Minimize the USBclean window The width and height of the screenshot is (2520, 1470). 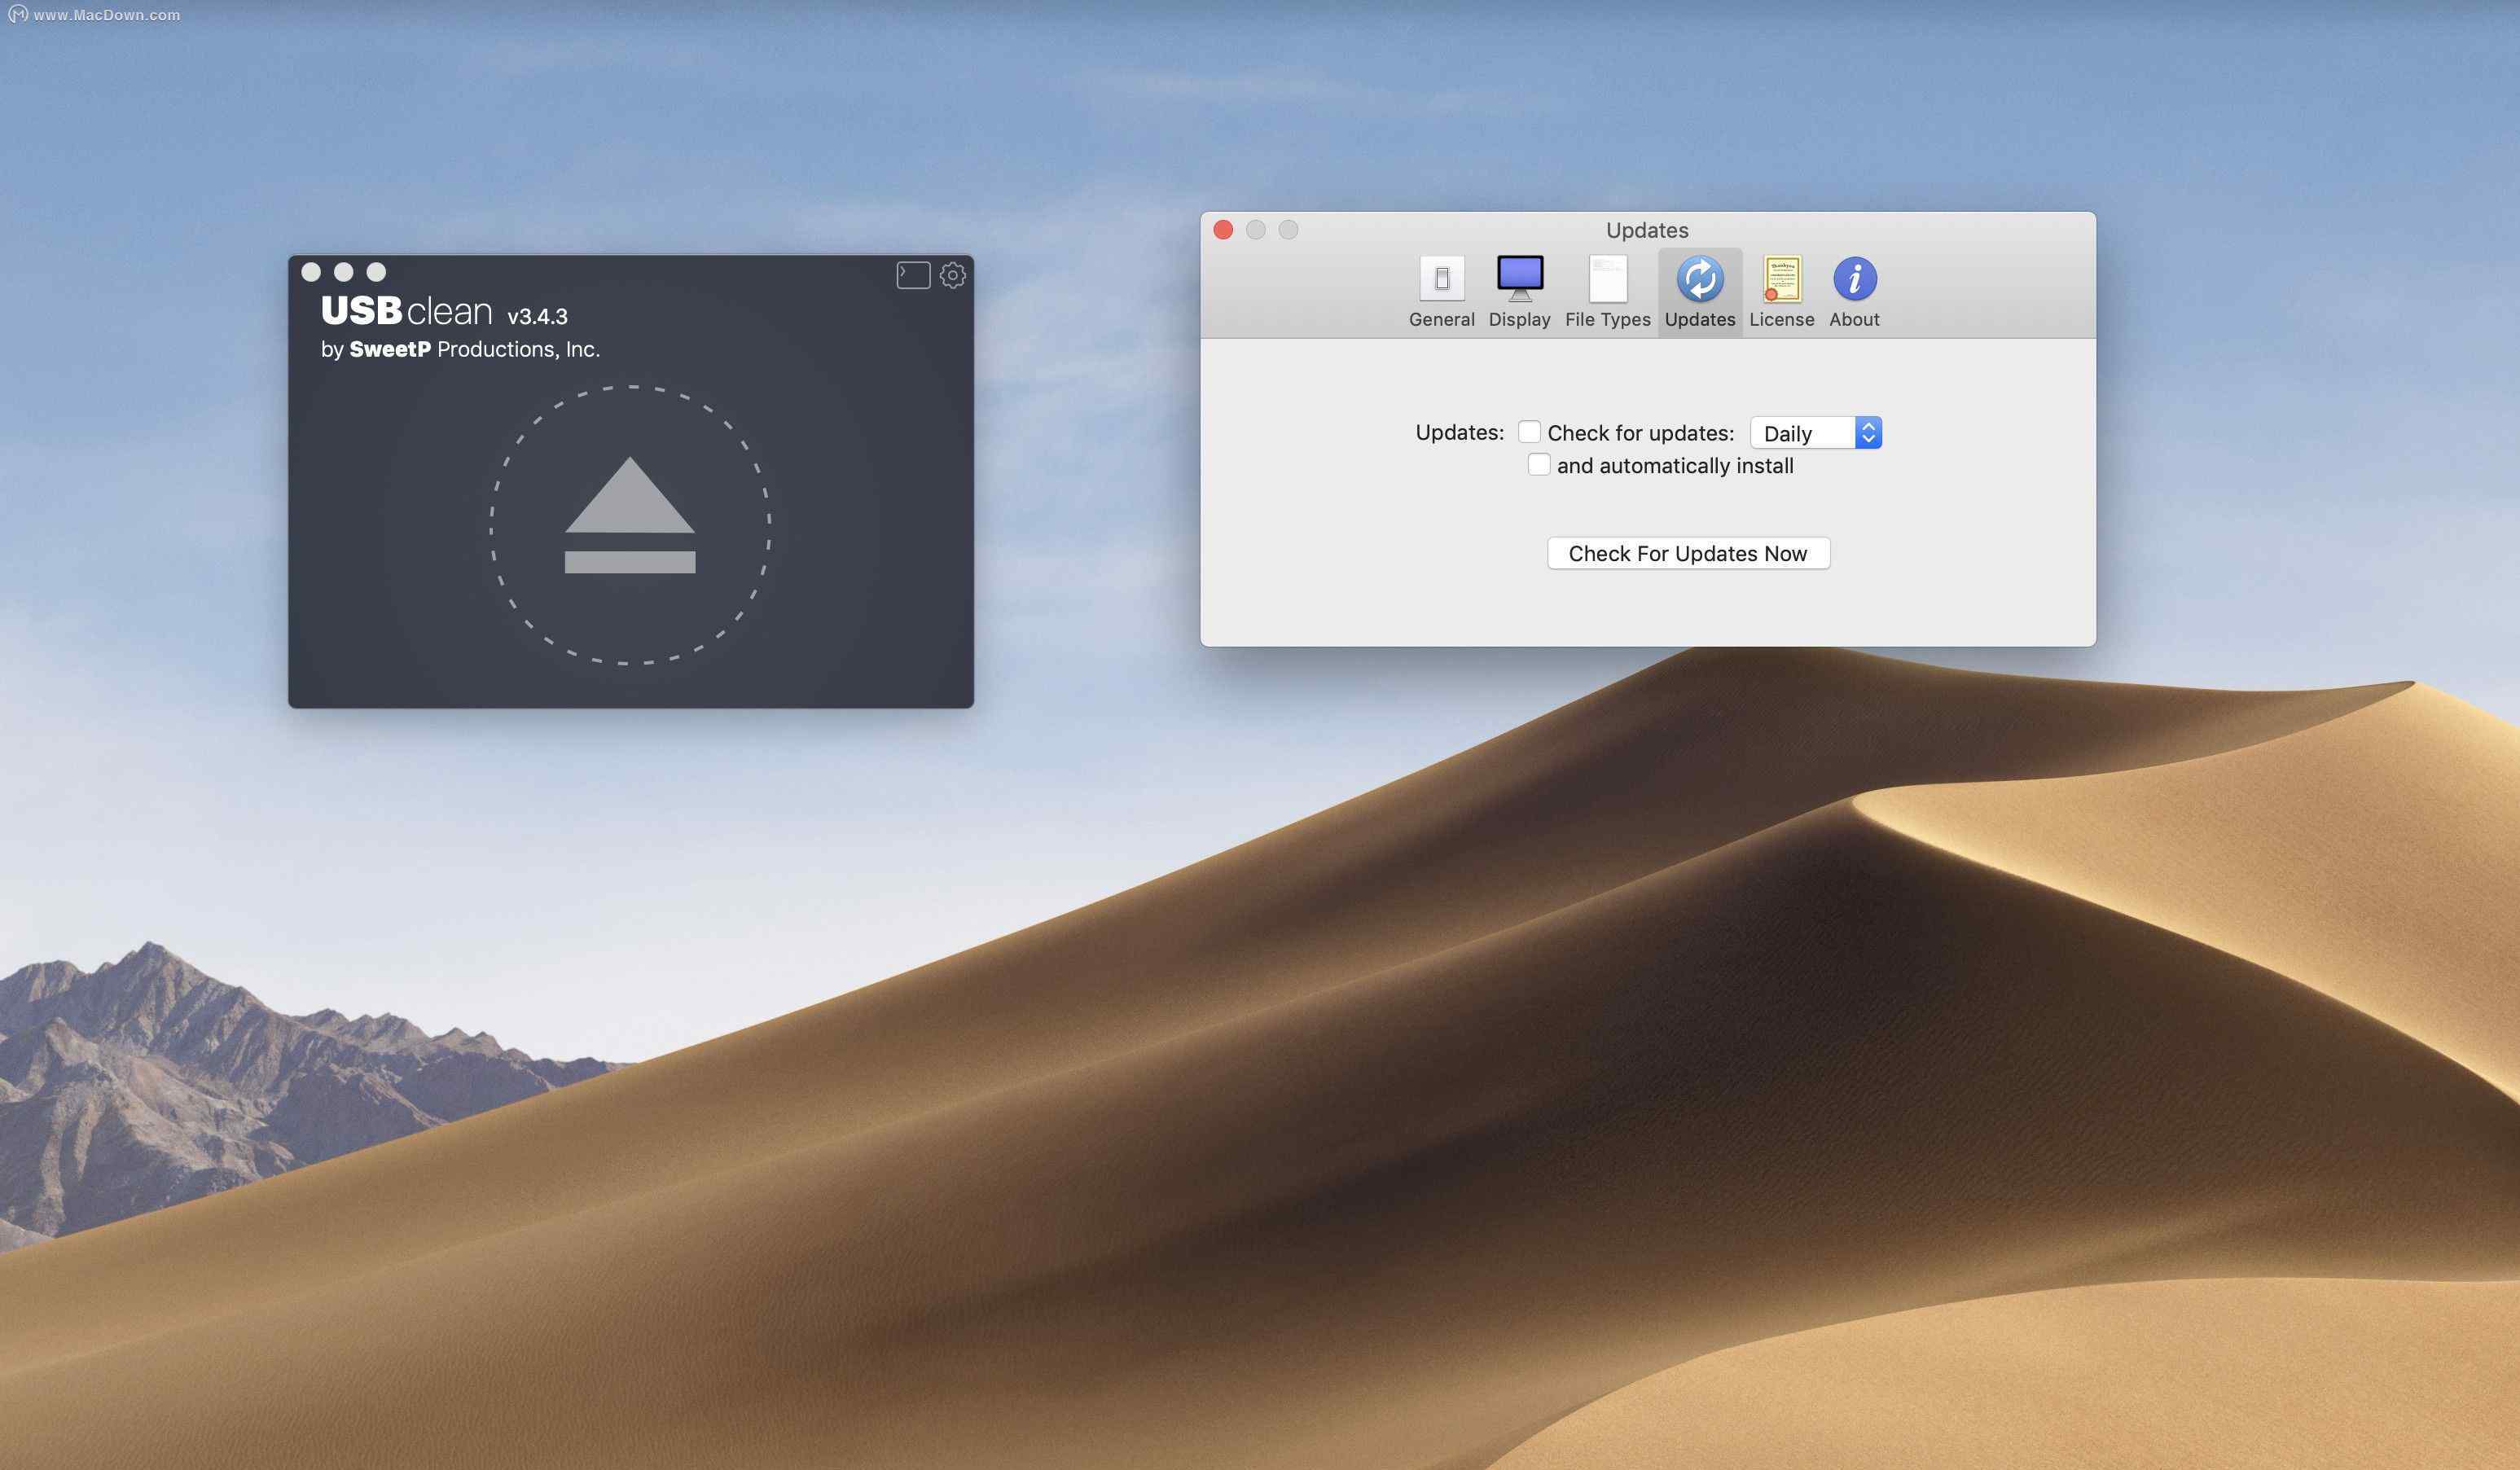[x=344, y=272]
